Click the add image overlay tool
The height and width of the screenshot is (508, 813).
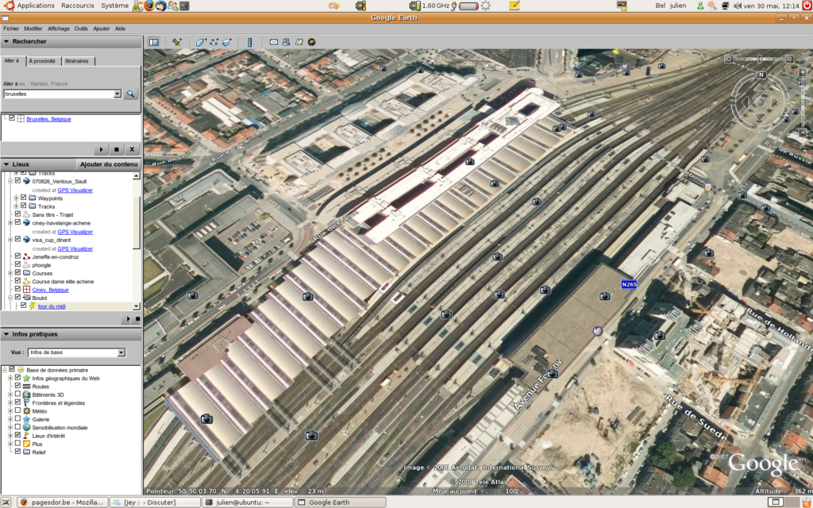[x=226, y=42]
